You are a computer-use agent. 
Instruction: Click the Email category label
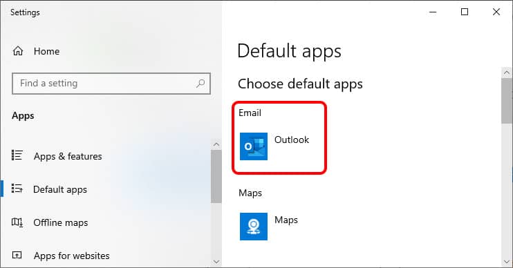pos(250,113)
